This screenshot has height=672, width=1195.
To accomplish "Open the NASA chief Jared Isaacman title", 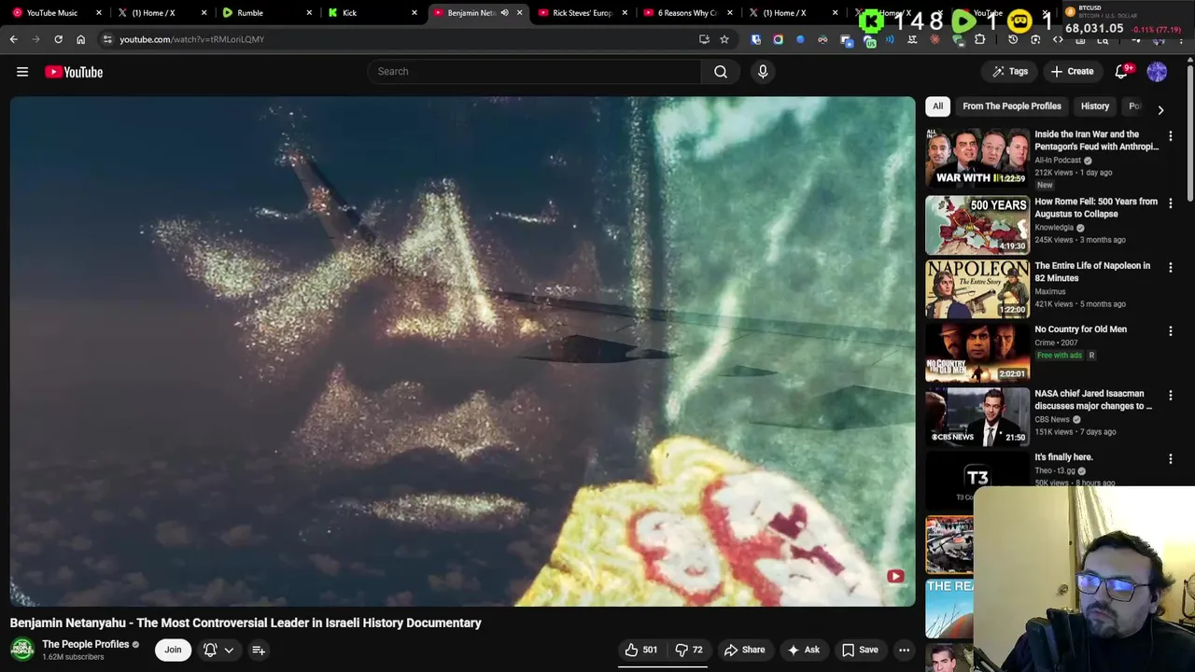I will point(1093,399).
